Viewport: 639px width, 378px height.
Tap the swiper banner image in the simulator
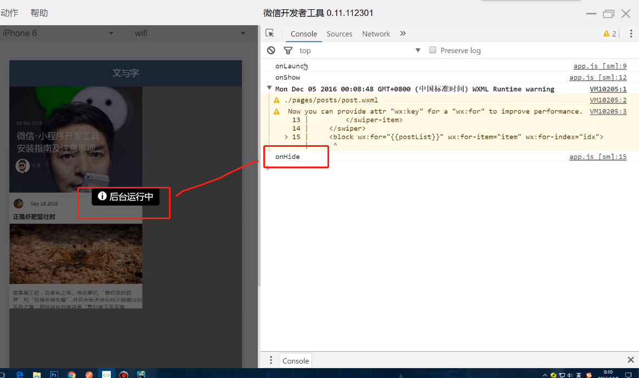pyautogui.click(x=76, y=139)
